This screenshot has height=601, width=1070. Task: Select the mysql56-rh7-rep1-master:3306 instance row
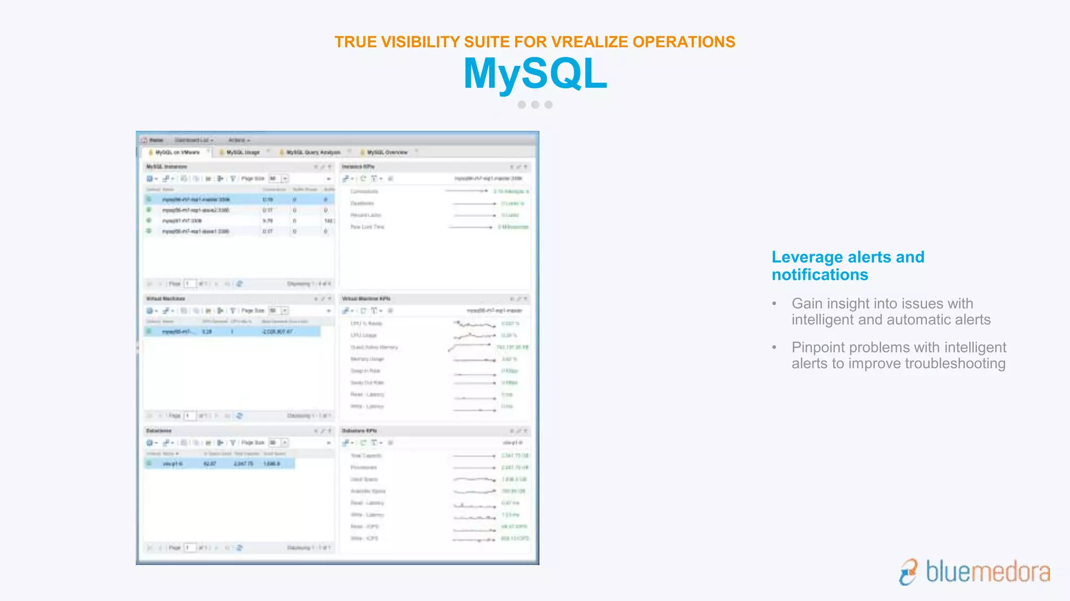point(239,199)
